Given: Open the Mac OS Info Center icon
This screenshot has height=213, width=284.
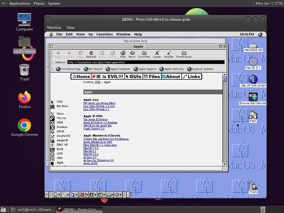Looking at the screenshot, I should [x=253, y=79].
